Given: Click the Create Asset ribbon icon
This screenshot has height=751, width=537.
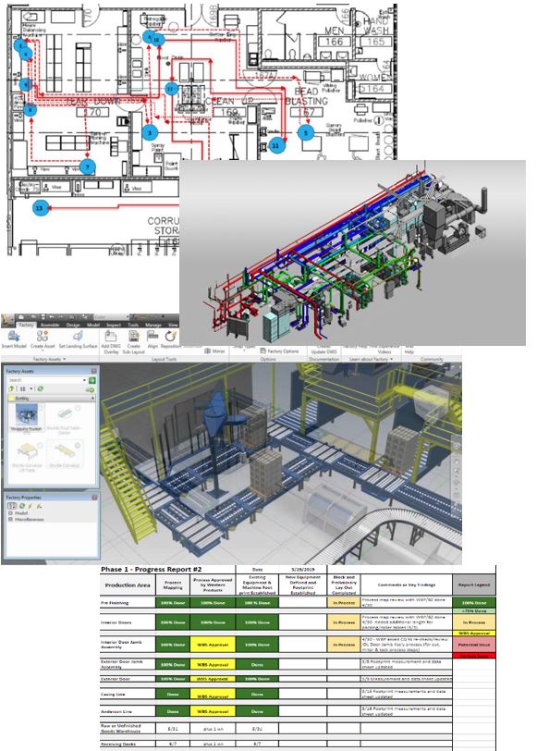Looking at the screenshot, I should click(43, 337).
